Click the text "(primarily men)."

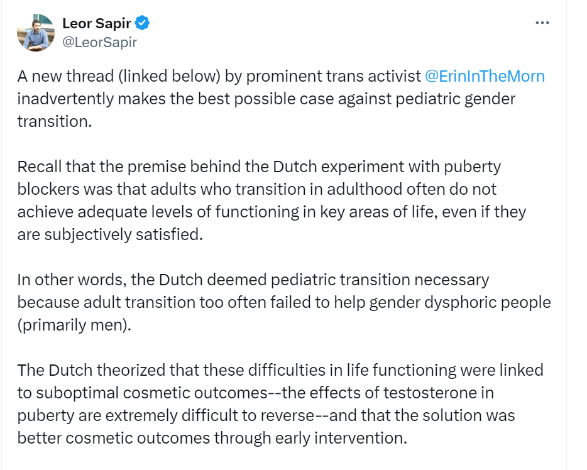click(74, 325)
